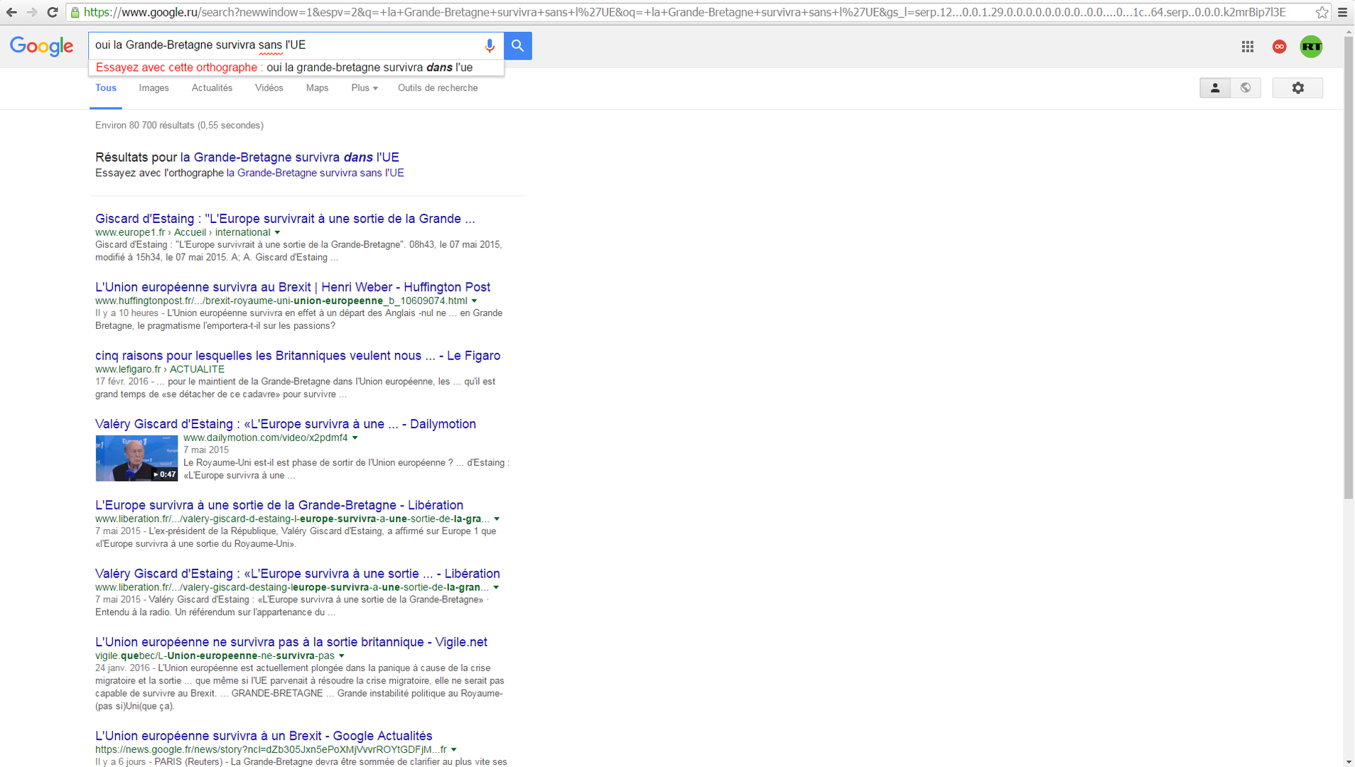
Task: Click the browser back arrow
Action: [x=11, y=12]
